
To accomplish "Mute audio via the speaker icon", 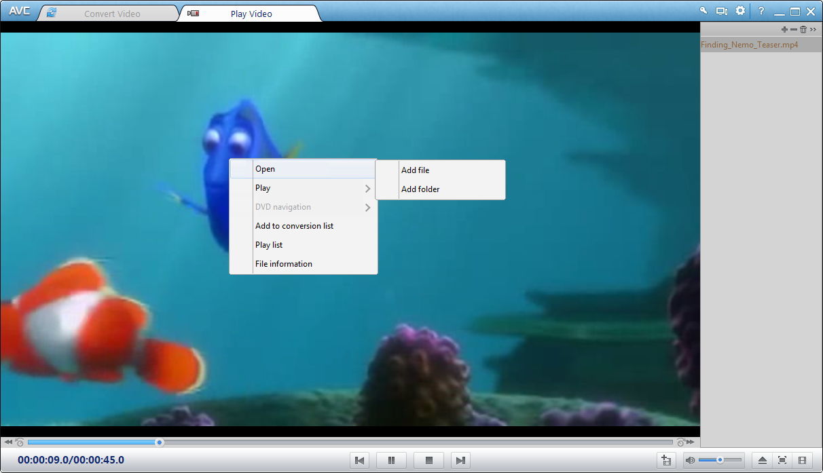I will pos(690,459).
